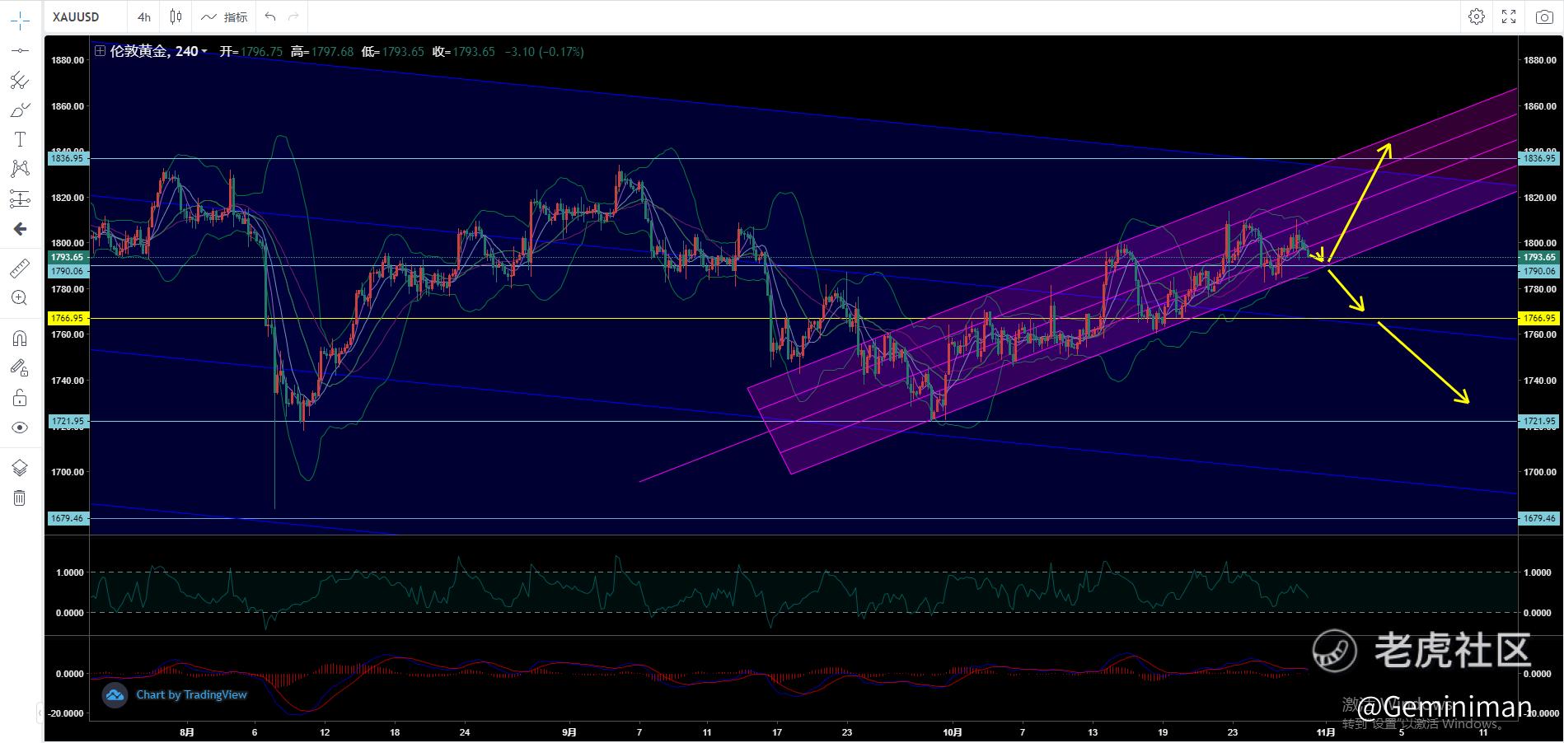Collapse panel with arrow at bottom-left edge
The width and height of the screenshot is (1564, 743).
coord(40,712)
